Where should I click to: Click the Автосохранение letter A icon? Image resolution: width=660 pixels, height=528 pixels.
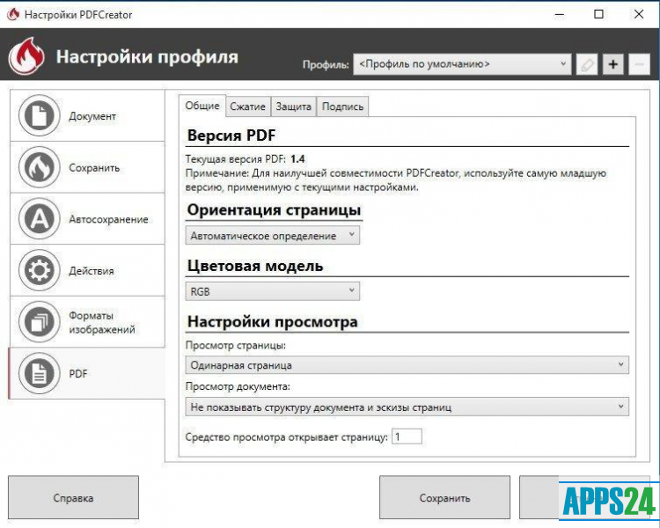[x=39, y=219]
